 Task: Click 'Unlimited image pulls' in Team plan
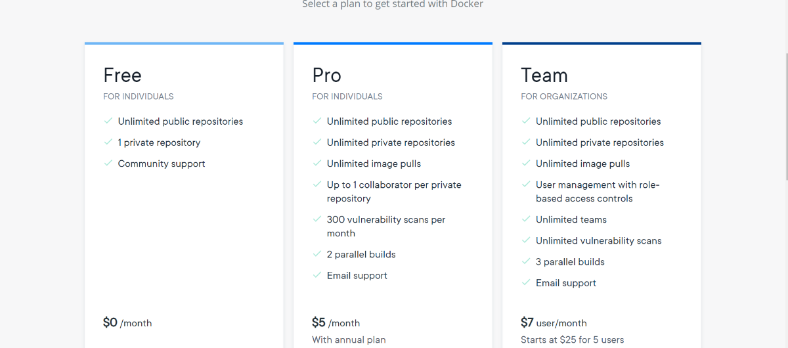click(x=583, y=163)
